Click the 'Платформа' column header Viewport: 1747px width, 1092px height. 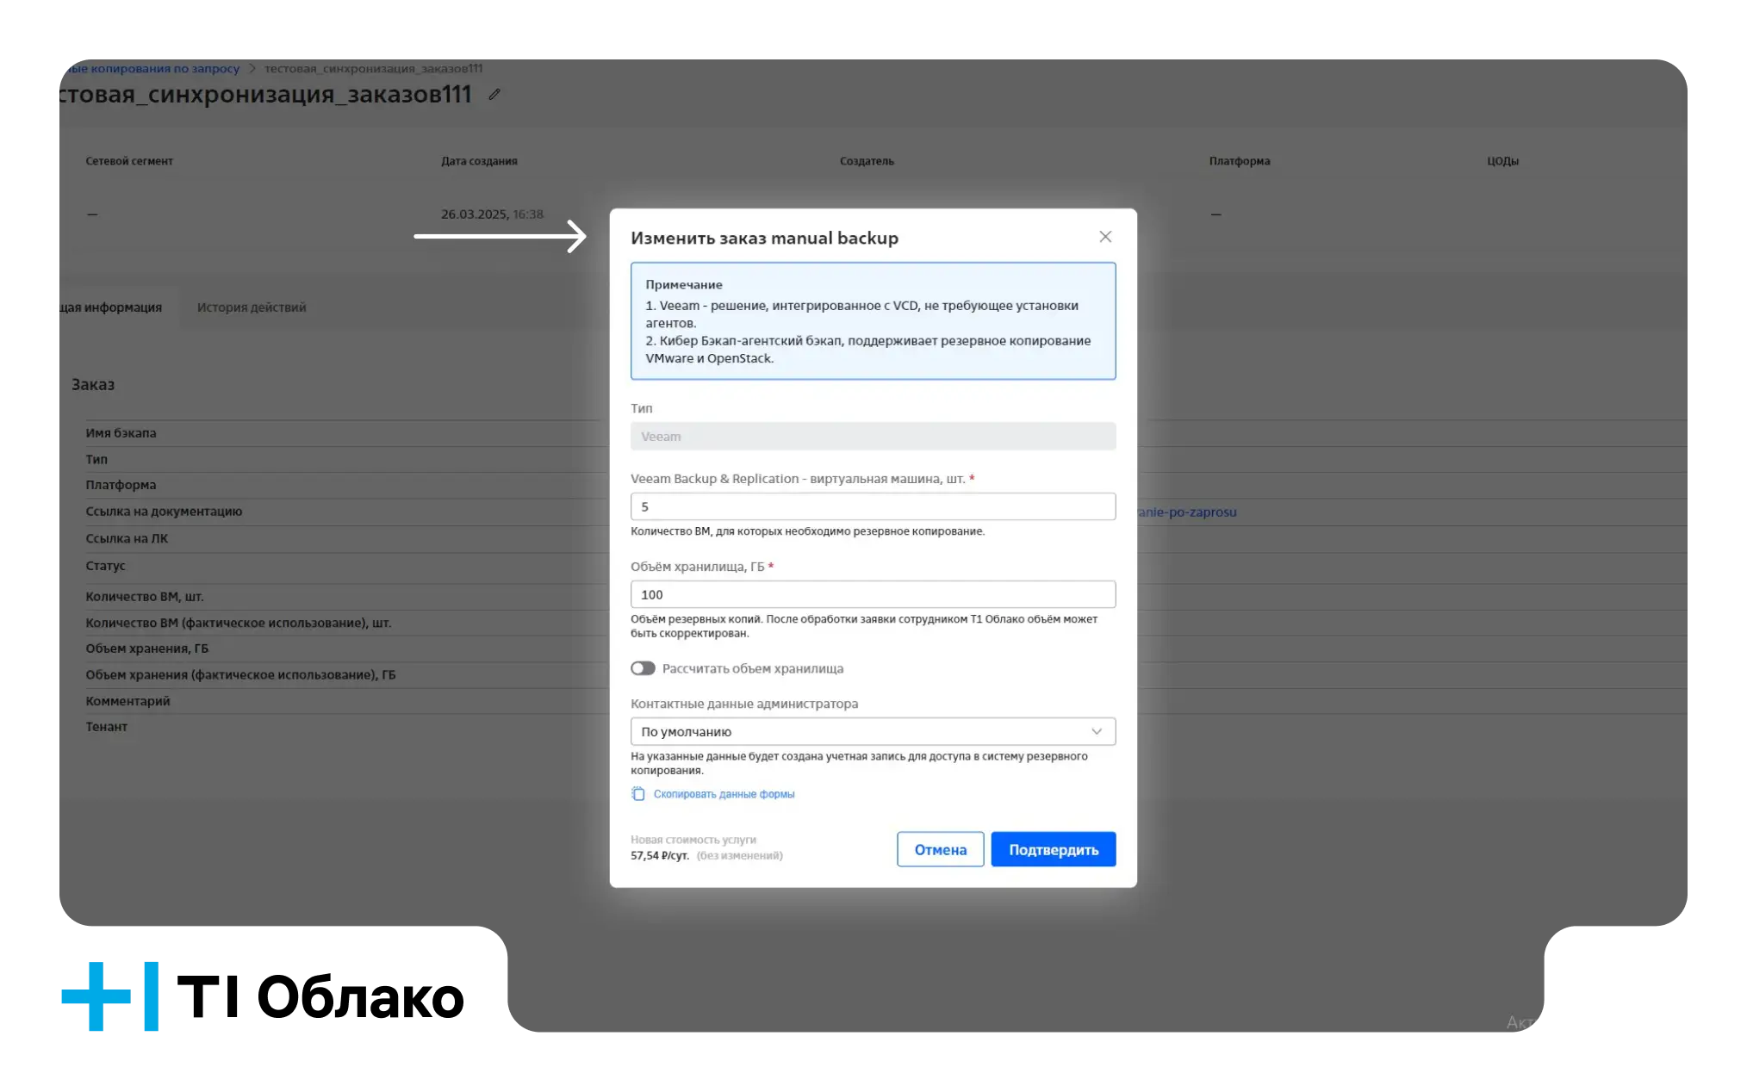coord(1239,161)
